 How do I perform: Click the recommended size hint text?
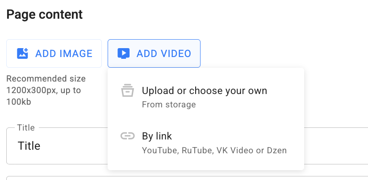point(46,90)
